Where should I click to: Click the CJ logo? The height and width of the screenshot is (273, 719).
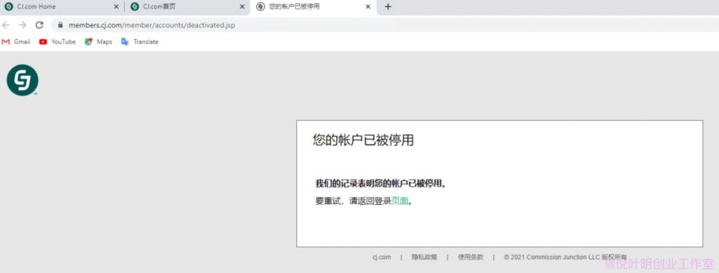pos(22,80)
